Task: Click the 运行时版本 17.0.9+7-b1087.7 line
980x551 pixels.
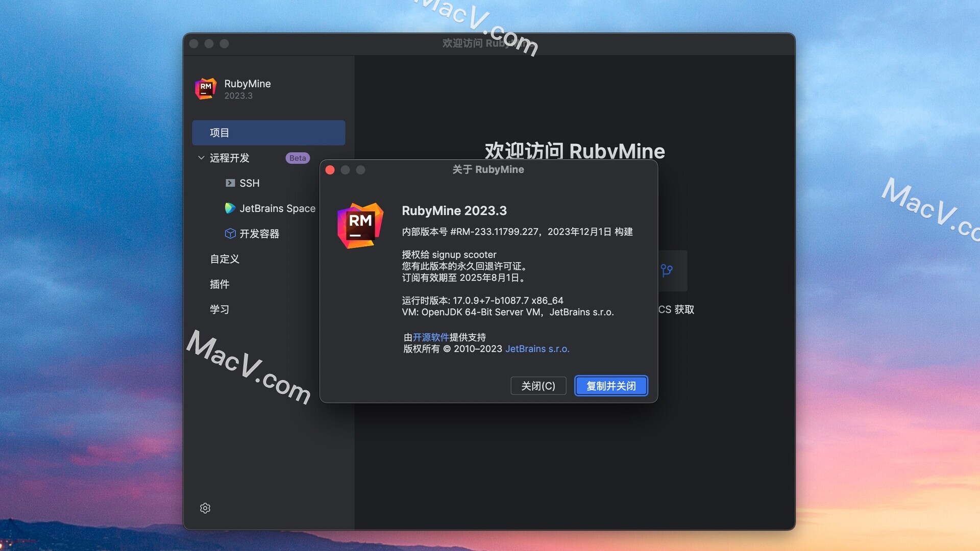Action: click(482, 300)
